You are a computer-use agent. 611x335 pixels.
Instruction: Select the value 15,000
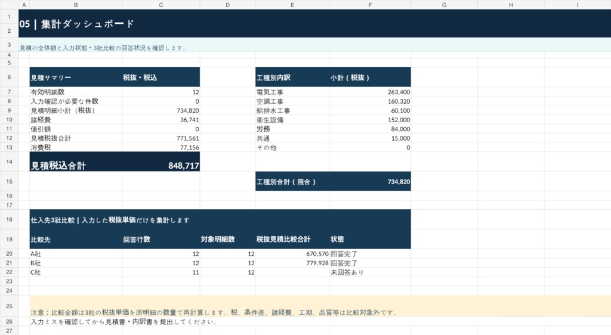pyautogui.click(x=370, y=138)
